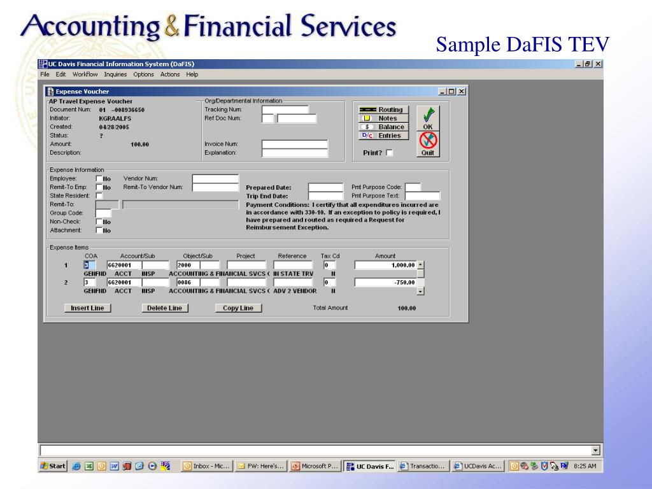Click the Remit-To Vendor Num field

point(215,188)
